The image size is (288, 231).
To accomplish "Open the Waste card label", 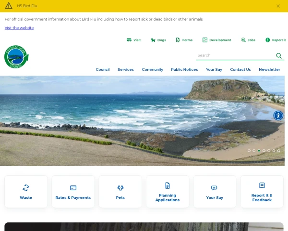I will 26,198.
